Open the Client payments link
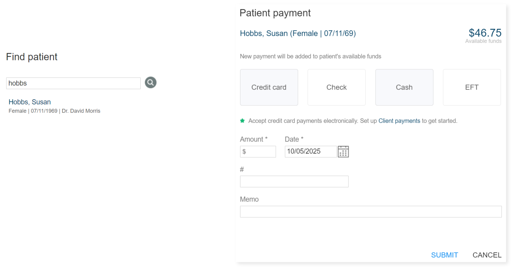Viewport: 512px width, 268px height. tap(399, 121)
